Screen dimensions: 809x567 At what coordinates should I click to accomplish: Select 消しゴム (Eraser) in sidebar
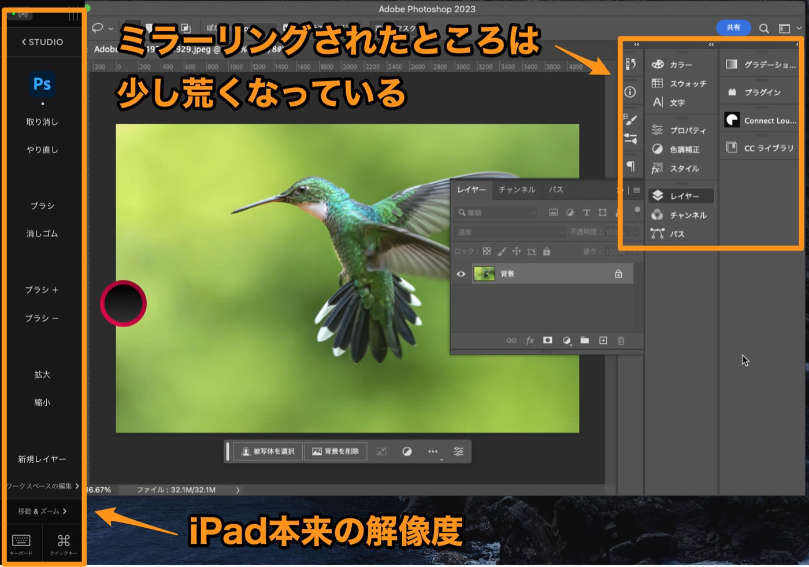42,234
